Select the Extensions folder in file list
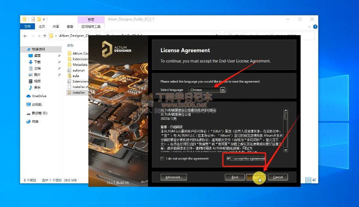The height and width of the screenshot is (207, 359). click(x=78, y=59)
